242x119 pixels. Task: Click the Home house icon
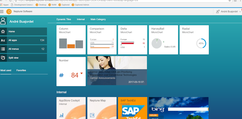[3, 32]
